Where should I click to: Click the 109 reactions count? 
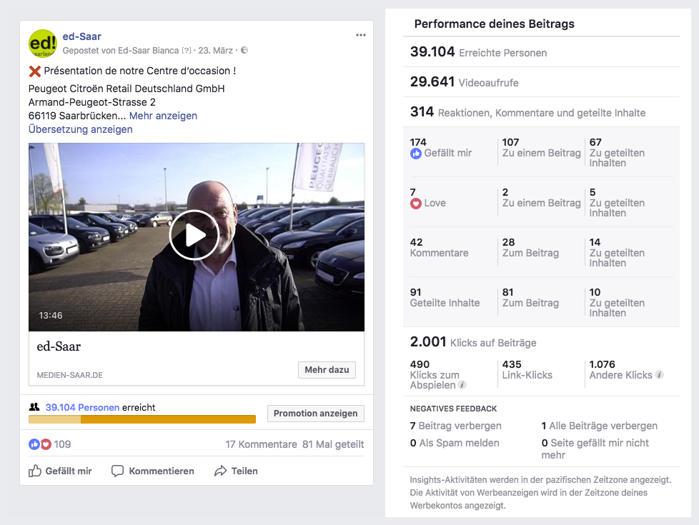pyautogui.click(x=62, y=444)
